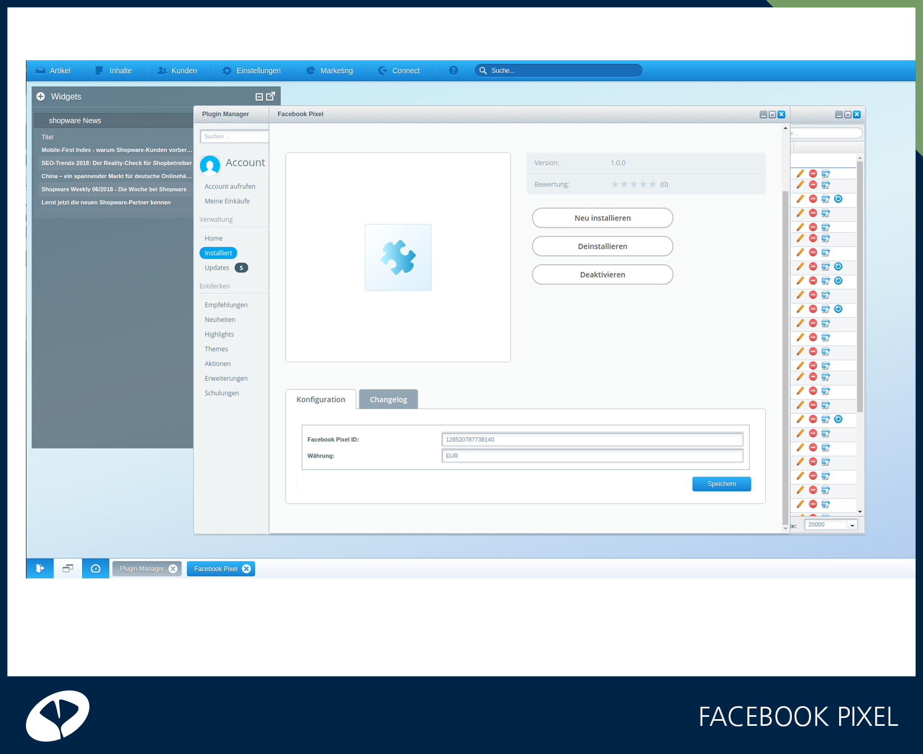Click the Updates count badge 5
This screenshot has width=923, height=754.
coord(241,268)
